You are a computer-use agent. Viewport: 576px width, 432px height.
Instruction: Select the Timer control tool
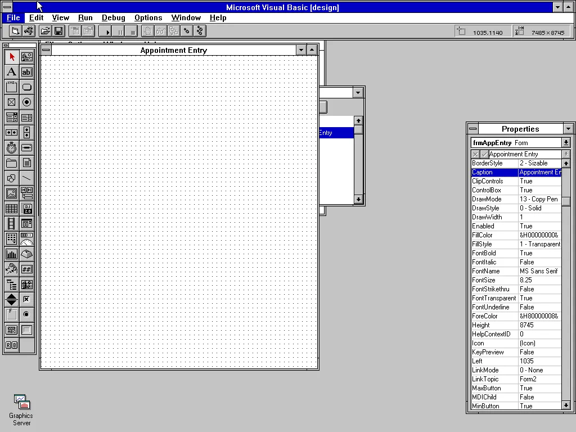coord(12,147)
